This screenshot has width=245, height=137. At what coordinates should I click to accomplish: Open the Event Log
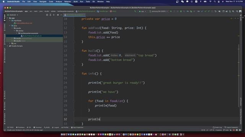point(217,127)
